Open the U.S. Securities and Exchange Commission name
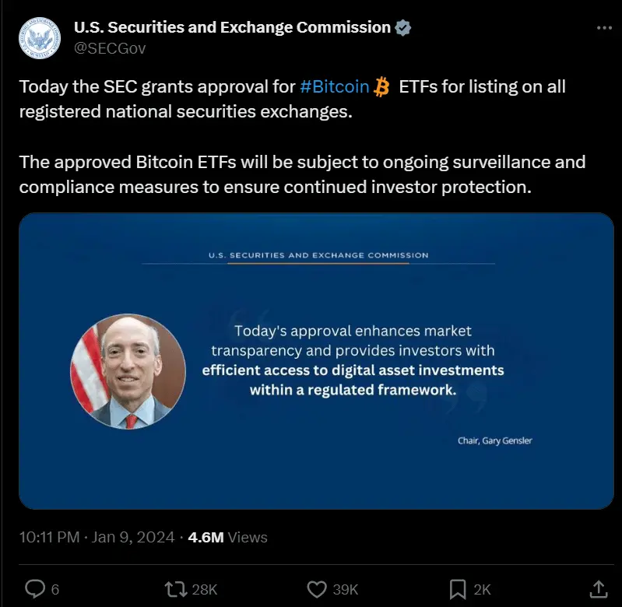 [x=232, y=28]
